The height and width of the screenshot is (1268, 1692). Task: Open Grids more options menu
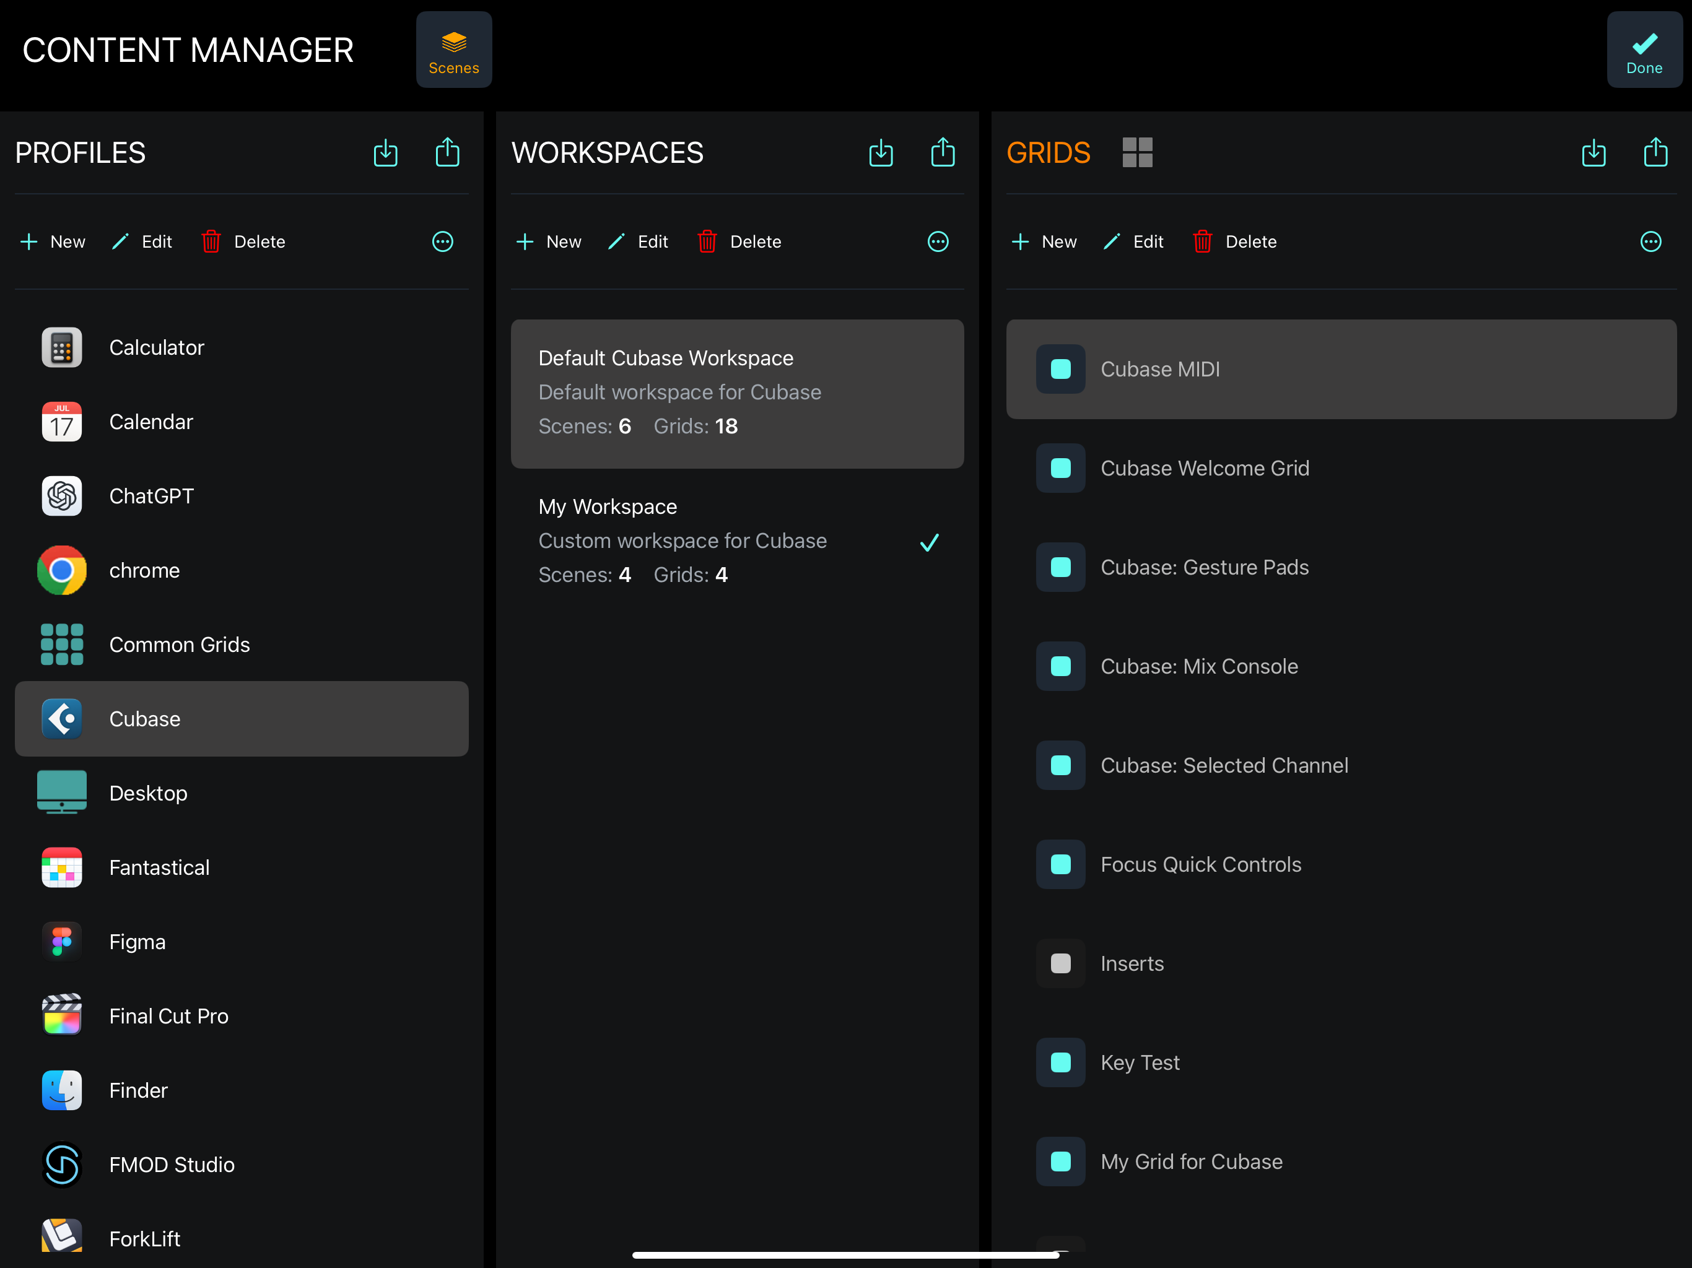point(1651,241)
